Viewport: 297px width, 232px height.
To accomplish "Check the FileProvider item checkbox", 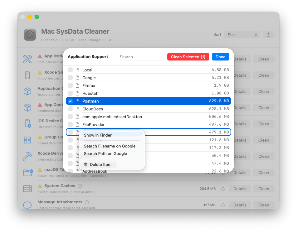I will click(70, 124).
